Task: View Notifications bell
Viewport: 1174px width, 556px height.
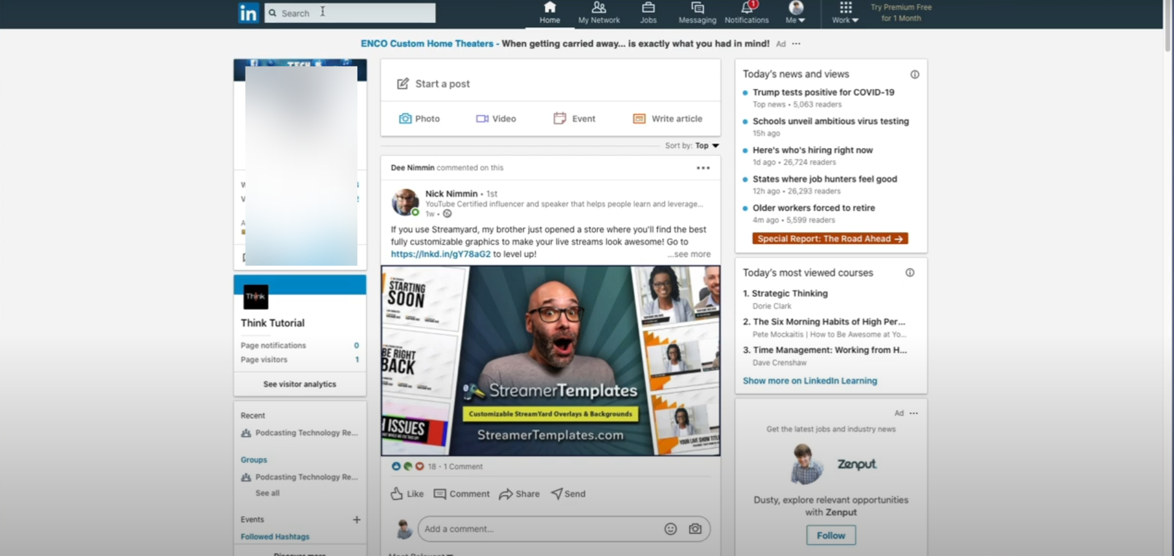Action: [x=746, y=13]
